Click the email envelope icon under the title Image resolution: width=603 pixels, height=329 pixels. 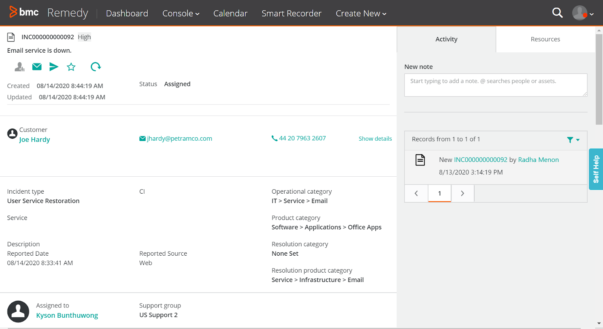tap(37, 67)
